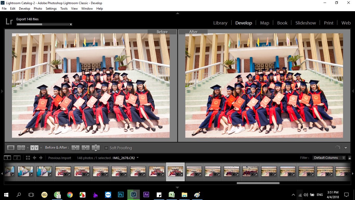Screen dimensions: 355x200
Task: Open Paint from the taskbar
Action: pos(197,195)
